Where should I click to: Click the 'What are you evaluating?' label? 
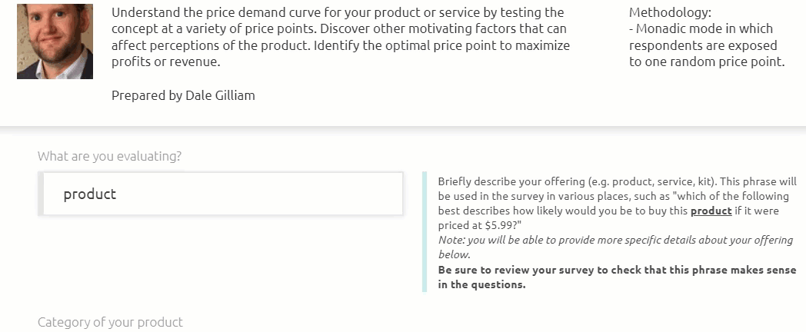pyautogui.click(x=109, y=156)
